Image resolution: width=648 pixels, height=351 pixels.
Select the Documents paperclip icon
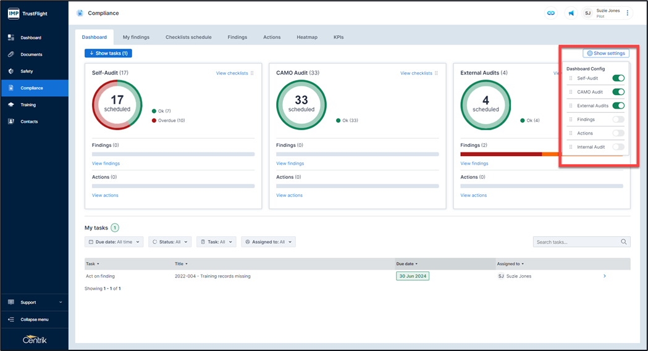tap(11, 54)
